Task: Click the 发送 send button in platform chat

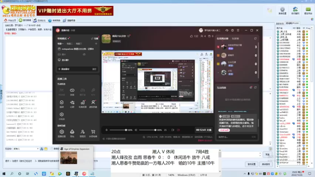Action: click(x=267, y=155)
